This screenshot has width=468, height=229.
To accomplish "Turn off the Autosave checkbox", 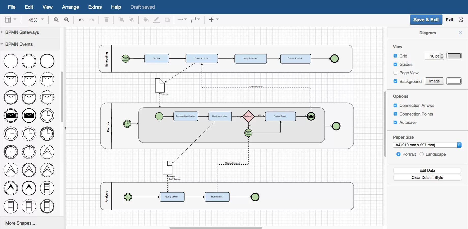I will tap(395, 122).
